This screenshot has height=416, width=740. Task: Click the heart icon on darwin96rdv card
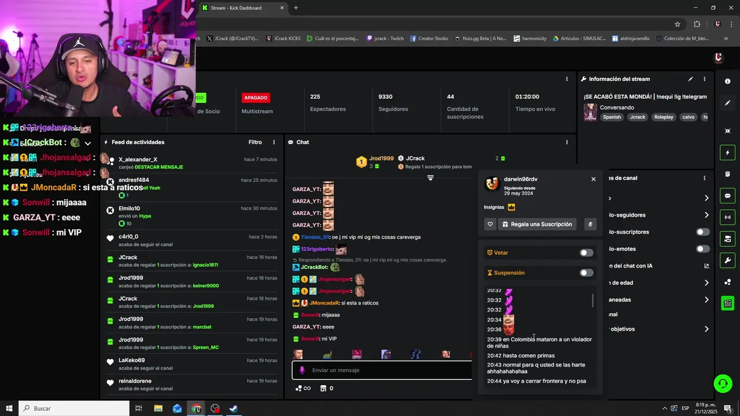click(x=490, y=224)
